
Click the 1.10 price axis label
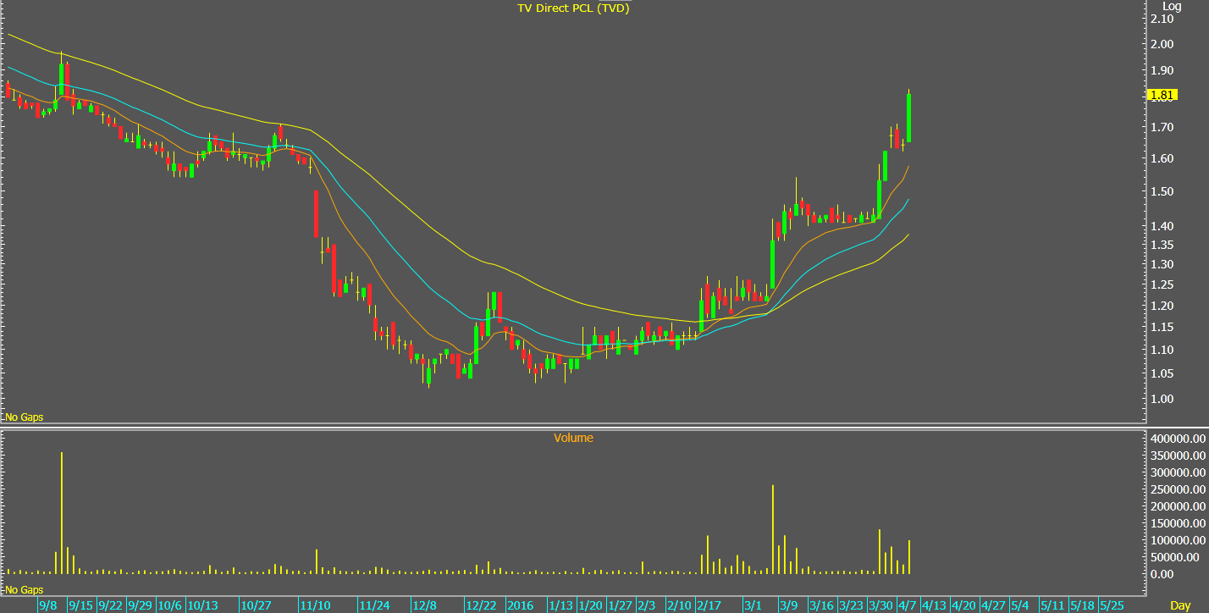pos(1162,350)
